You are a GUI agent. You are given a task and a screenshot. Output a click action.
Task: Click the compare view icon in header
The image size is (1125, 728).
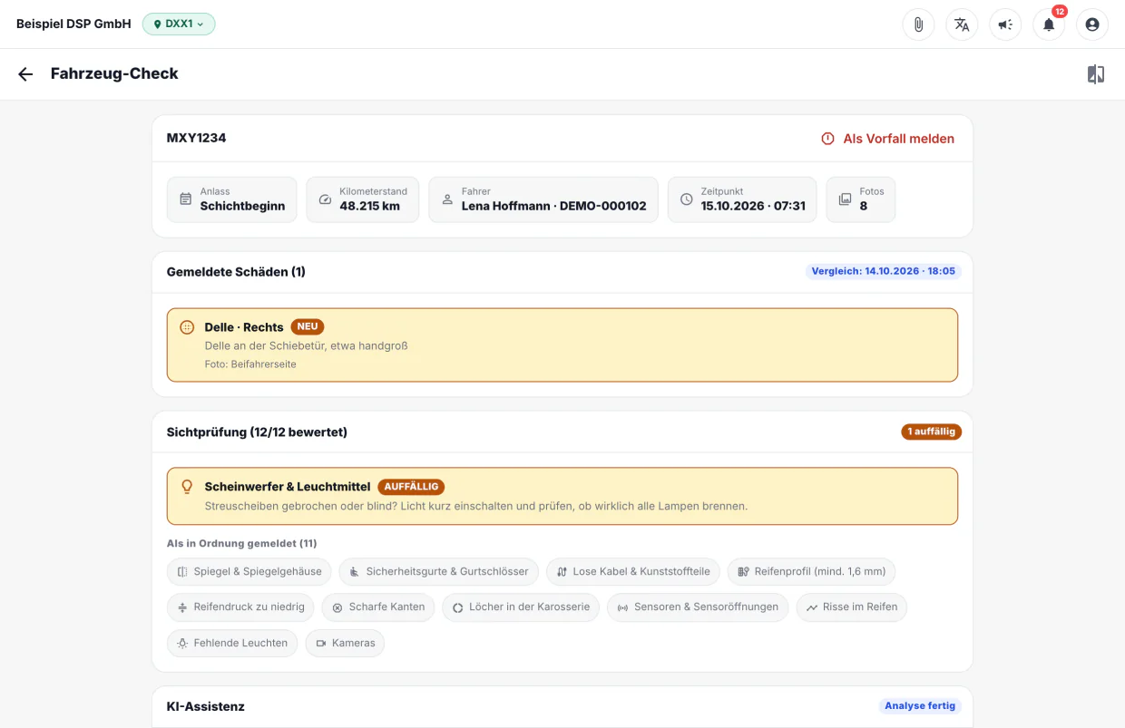[1096, 74]
